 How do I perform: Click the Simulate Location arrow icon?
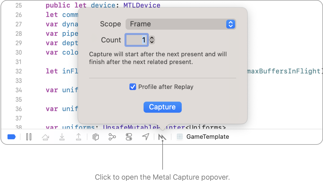[x=146, y=137]
